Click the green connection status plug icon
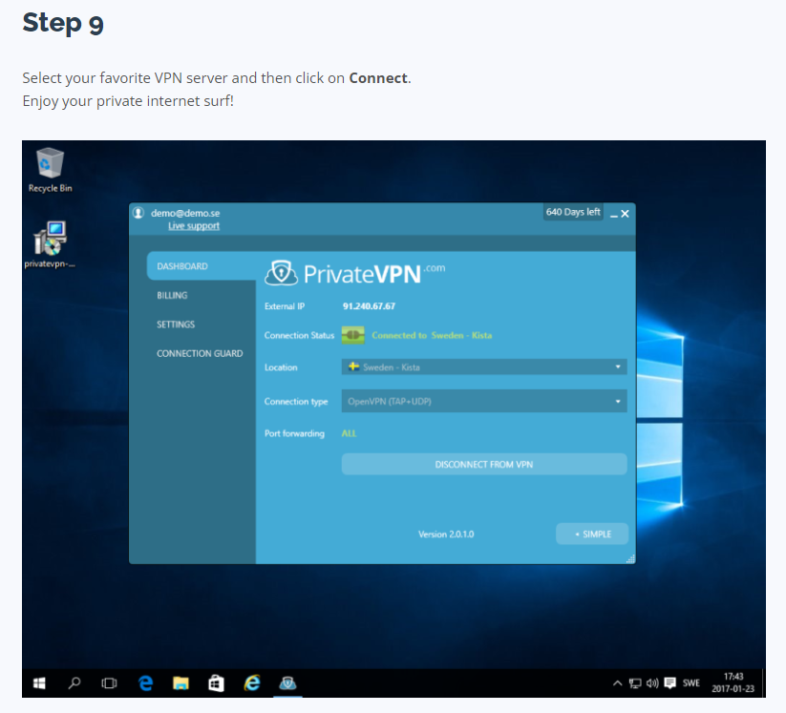Image resolution: width=786 pixels, height=713 pixels. point(353,335)
